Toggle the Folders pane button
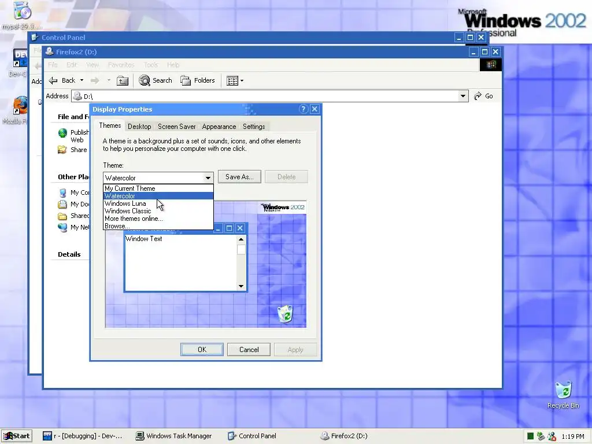592x444 pixels. point(198,80)
